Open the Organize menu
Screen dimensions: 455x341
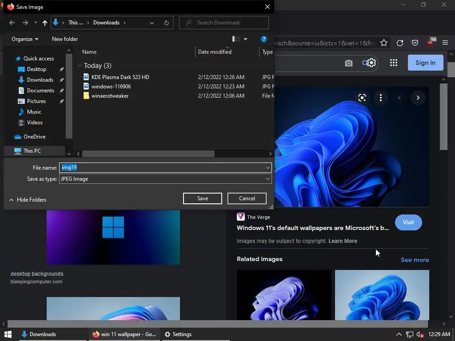(25, 39)
